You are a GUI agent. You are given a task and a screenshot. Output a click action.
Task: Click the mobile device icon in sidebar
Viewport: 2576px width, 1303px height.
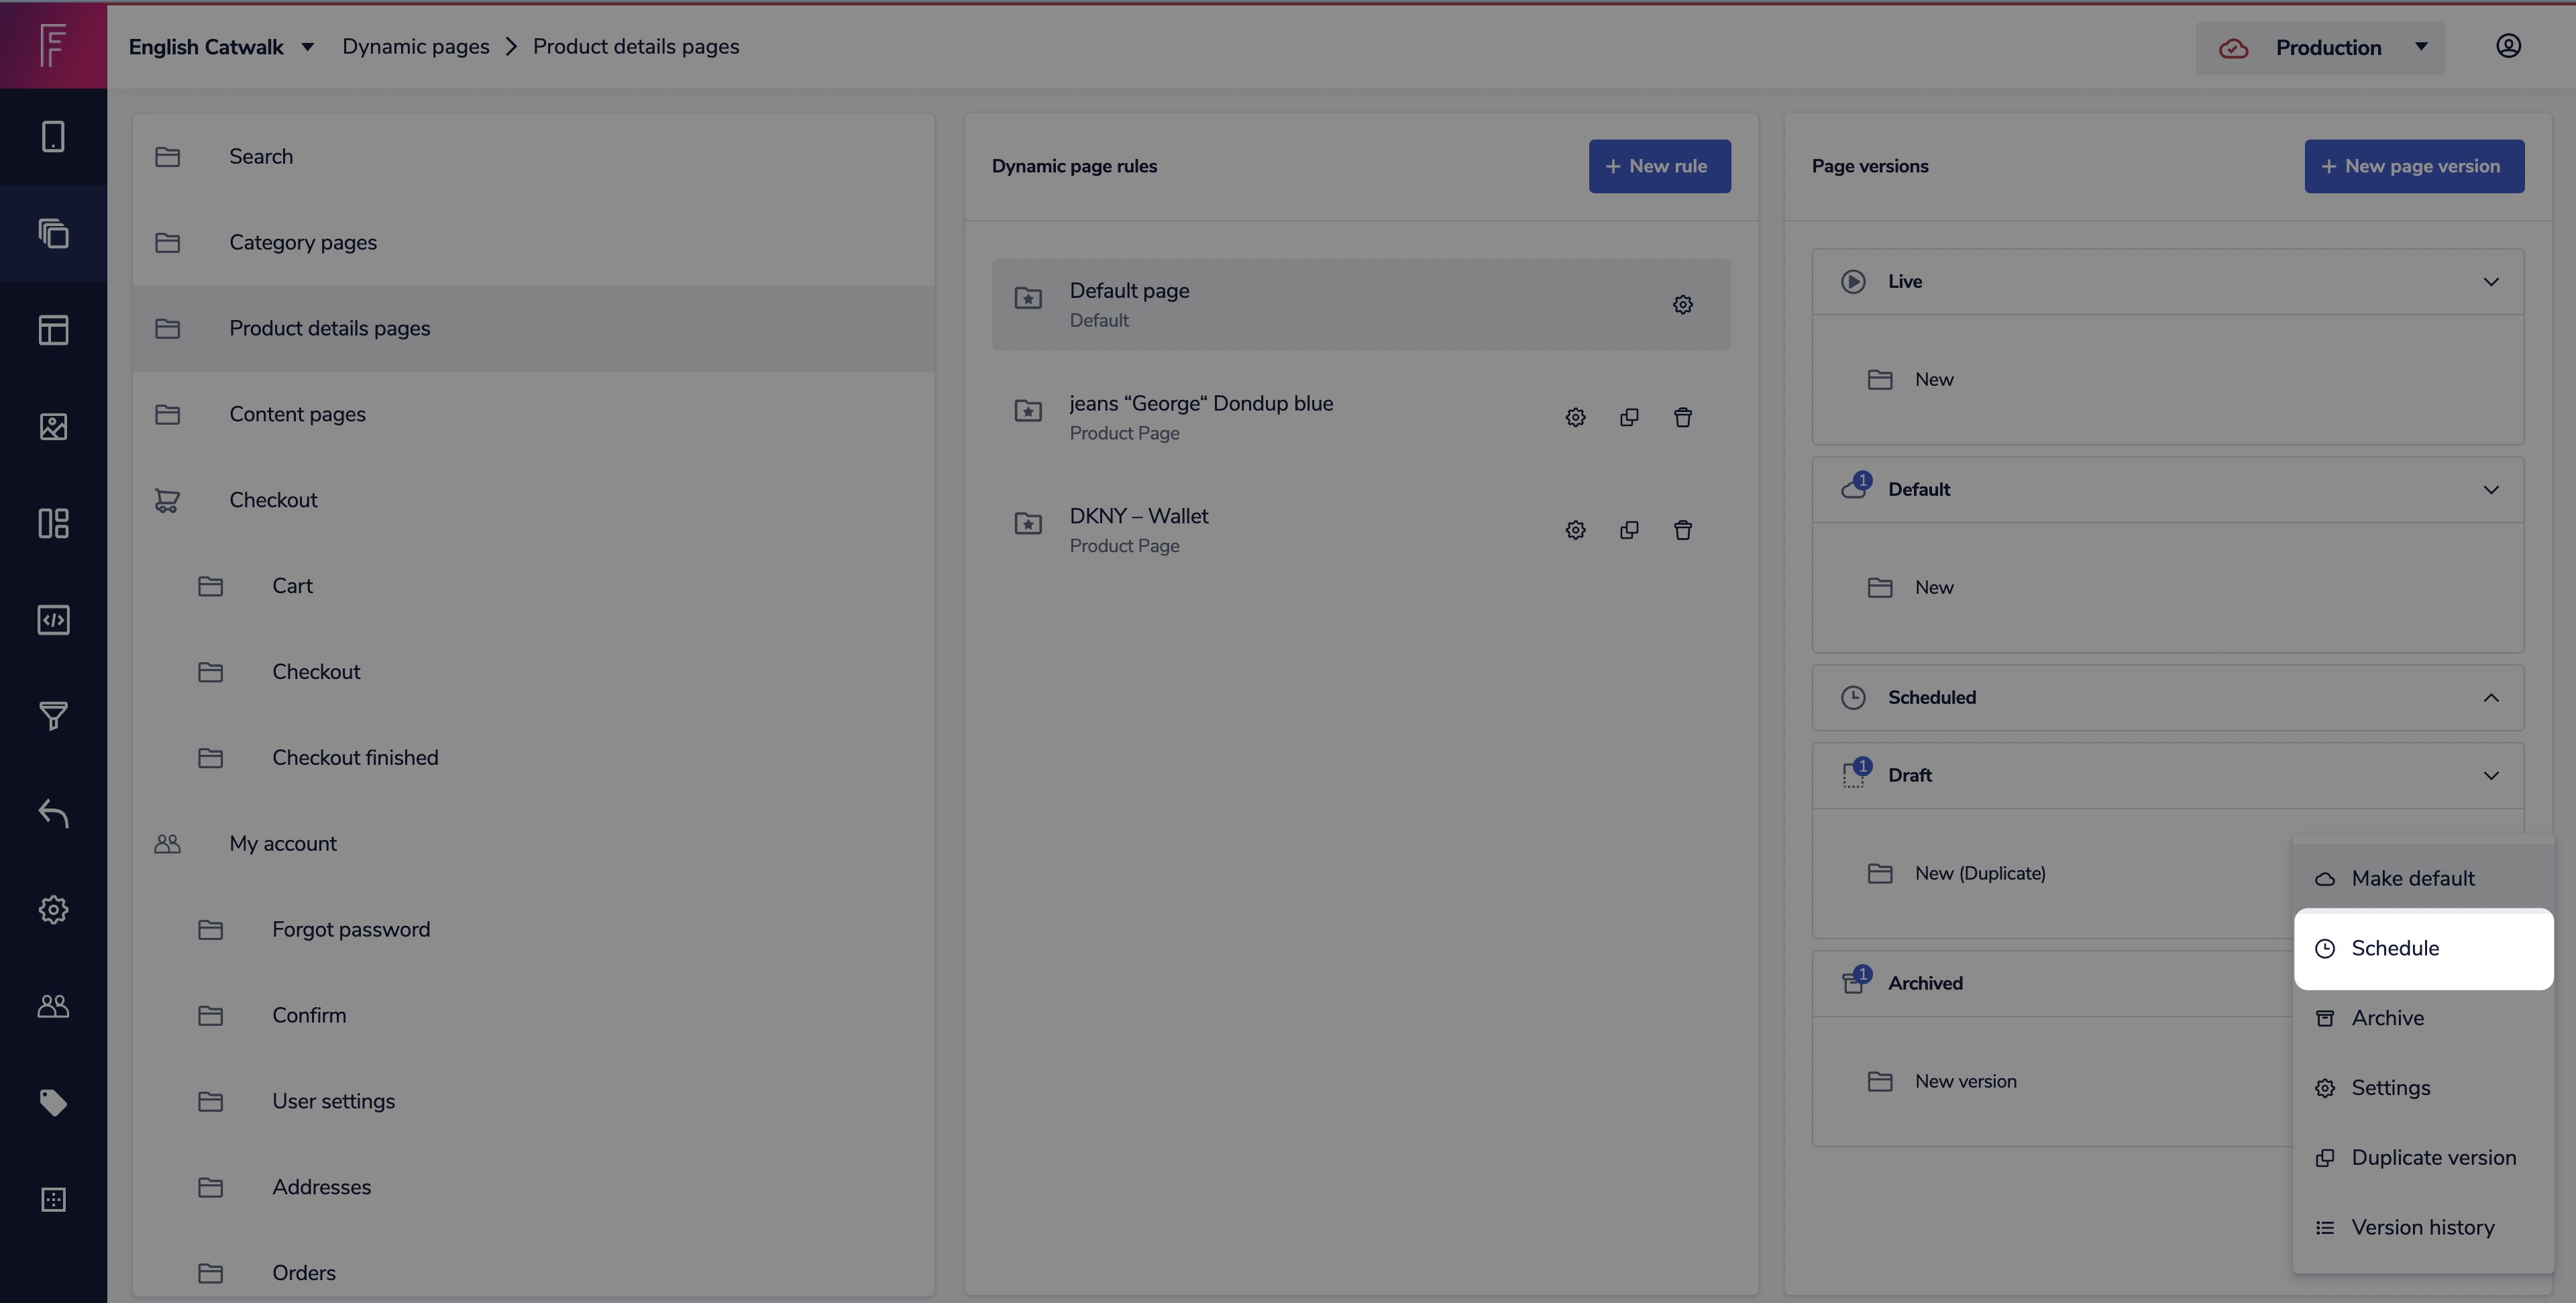[x=53, y=136]
